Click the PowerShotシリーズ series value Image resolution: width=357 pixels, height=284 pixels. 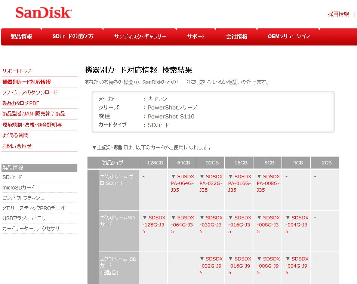(x=173, y=107)
